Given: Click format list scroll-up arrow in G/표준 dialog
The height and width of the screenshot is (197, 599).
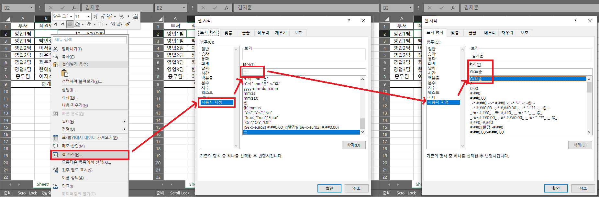Looking at the screenshot, I should coord(589,79).
